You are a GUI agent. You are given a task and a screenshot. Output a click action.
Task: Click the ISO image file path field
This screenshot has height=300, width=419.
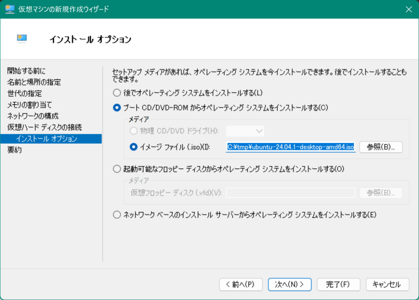(290, 147)
